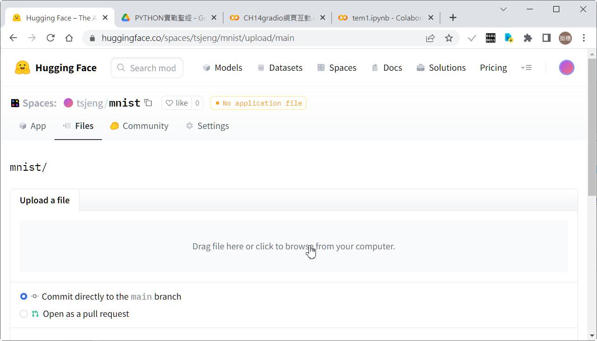Image resolution: width=597 pixels, height=341 pixels.
Task: Open the Hugging Face user avatar menu
Action: (566, 67)
